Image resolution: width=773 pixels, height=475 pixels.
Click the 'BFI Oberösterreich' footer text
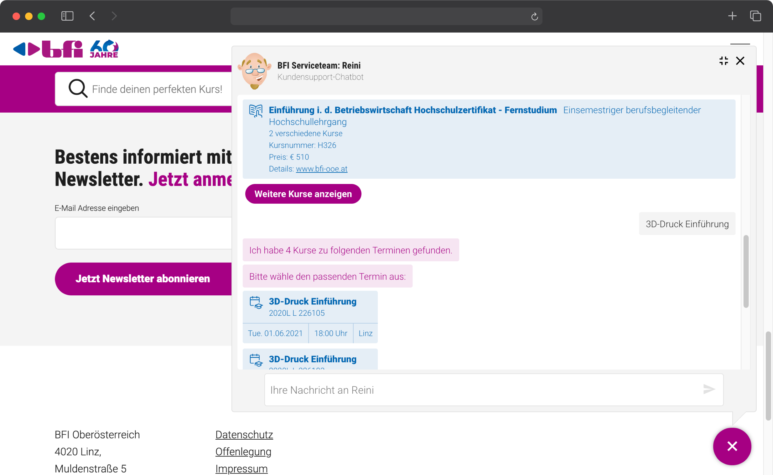(97, 434)
